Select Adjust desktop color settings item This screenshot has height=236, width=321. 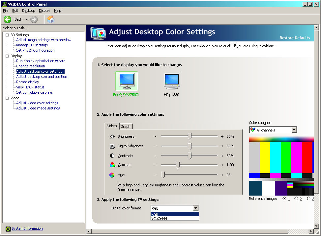pyautogui.click(x=40, y=71)
